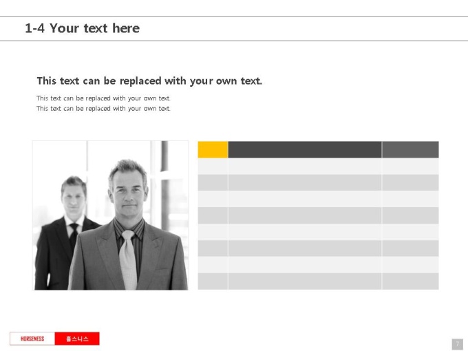Click the lighter gray right header cell
468x351 pixels.
click(x=410, y=149)
